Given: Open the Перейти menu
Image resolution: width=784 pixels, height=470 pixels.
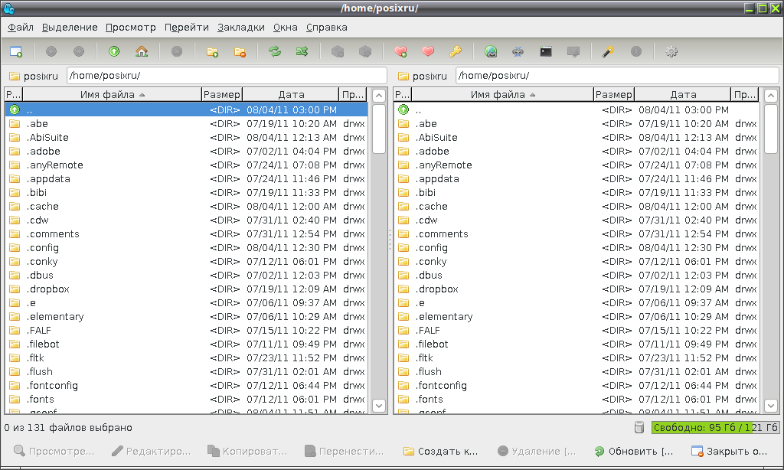Looking at the screenshot, I should tap(187, 28).
